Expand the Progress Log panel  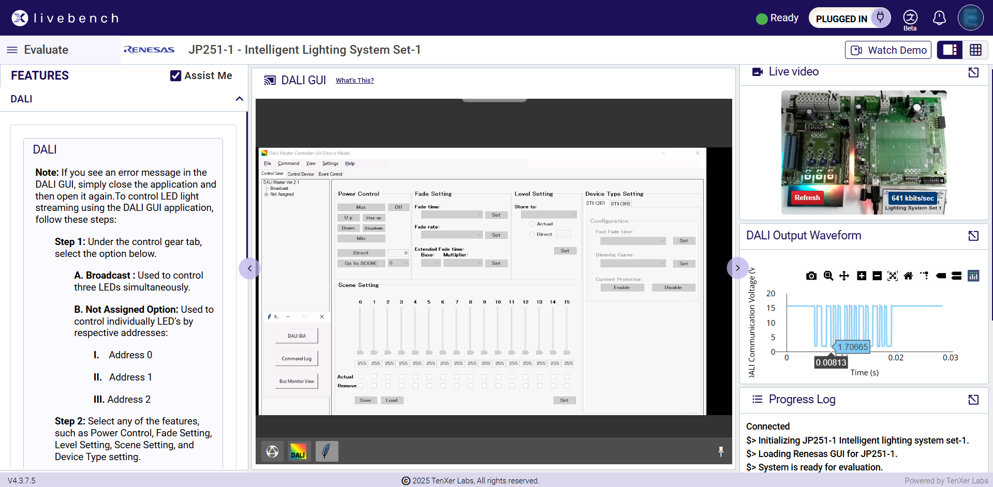pos(973,400)
